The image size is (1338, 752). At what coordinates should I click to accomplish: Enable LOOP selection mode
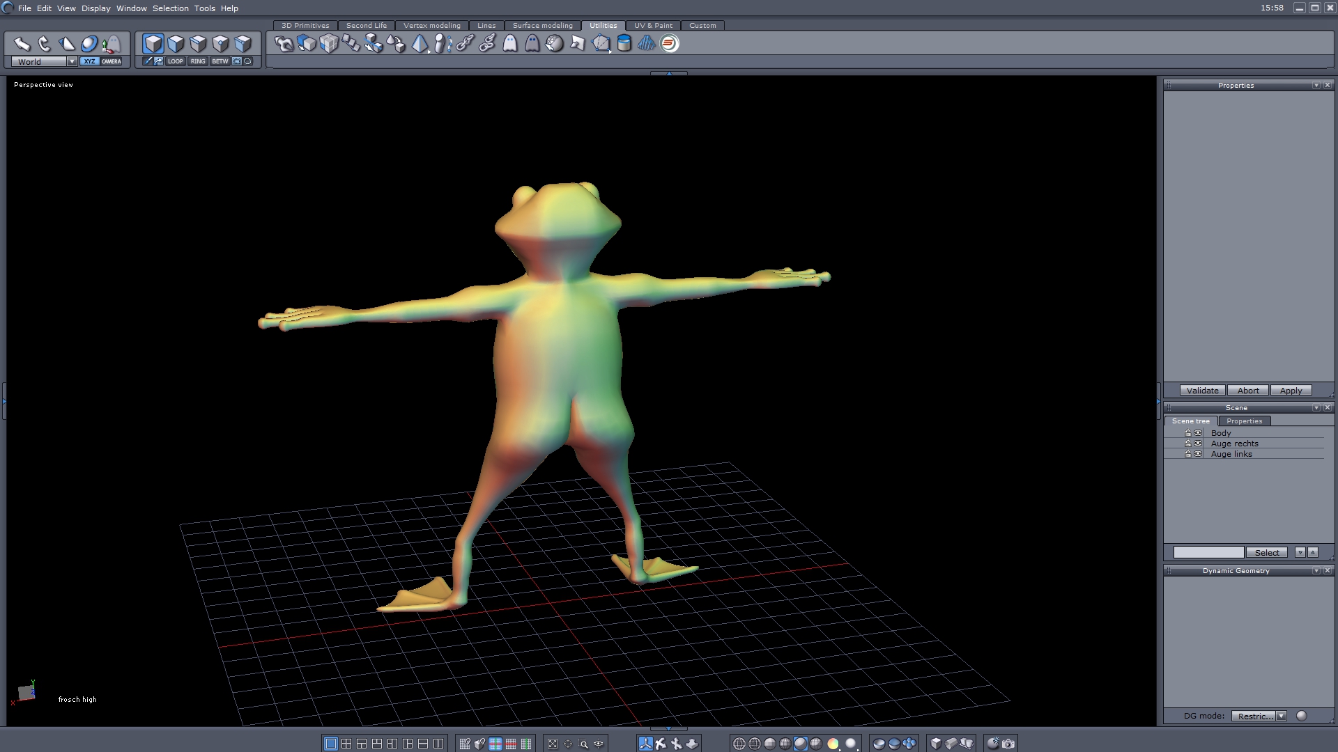[175, 61]
